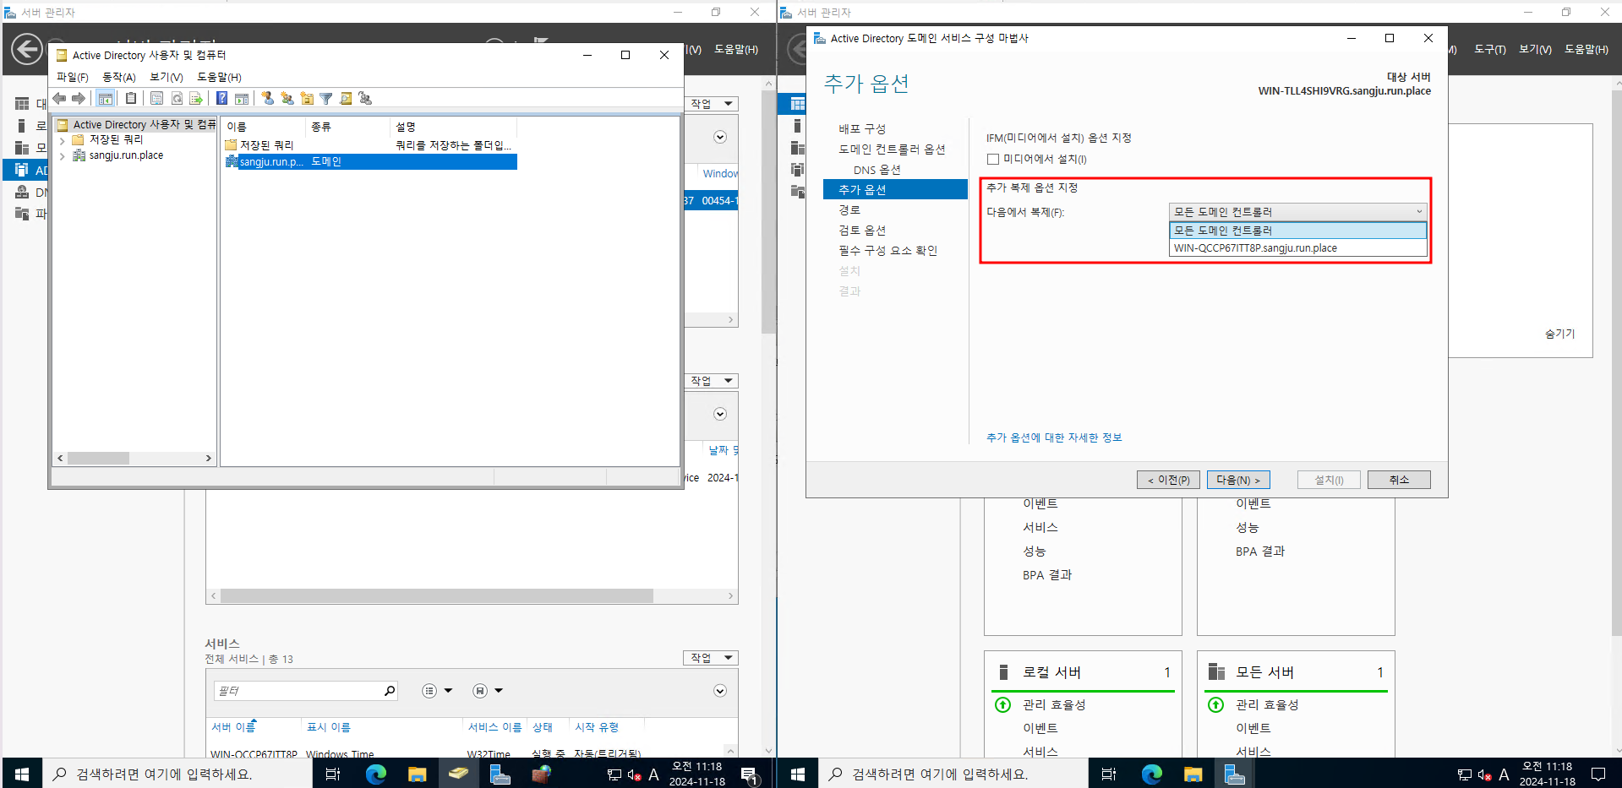Open the top 작업 dropdown in Server Manager
This screenshot has height=788, width=1622.
pyautogui.click(x=711, y=104)
